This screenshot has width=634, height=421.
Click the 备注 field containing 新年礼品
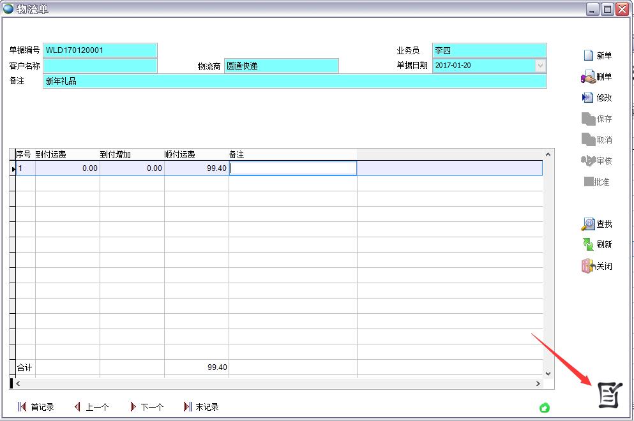click(x=294, y=82)
